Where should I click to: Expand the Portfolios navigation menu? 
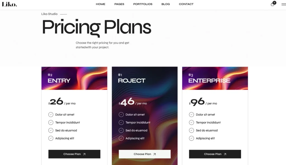coord(143,4)
